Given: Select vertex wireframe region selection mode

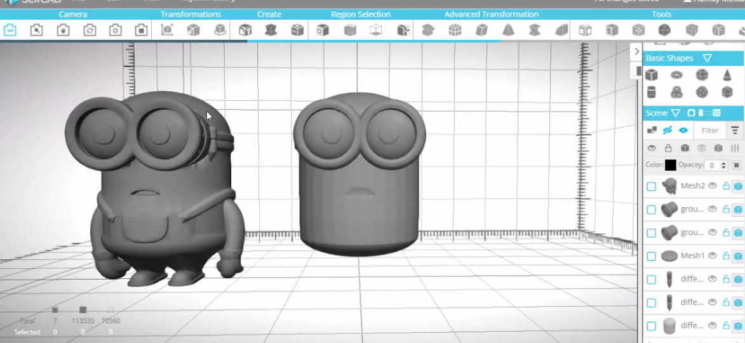Looking at the screenshot, I should 376,30.
